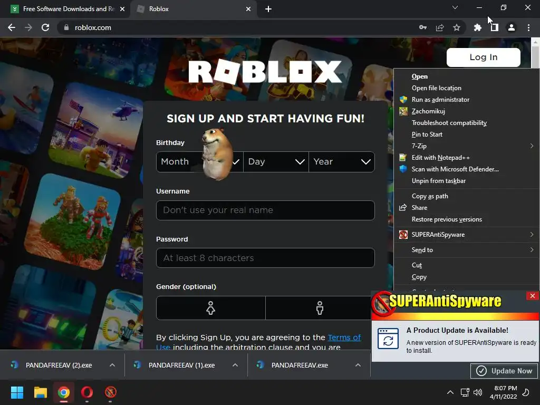The height and width of the screenshot is (405, 540).
Task: Select Restore previous versions
Action: (x=466, y=219)
